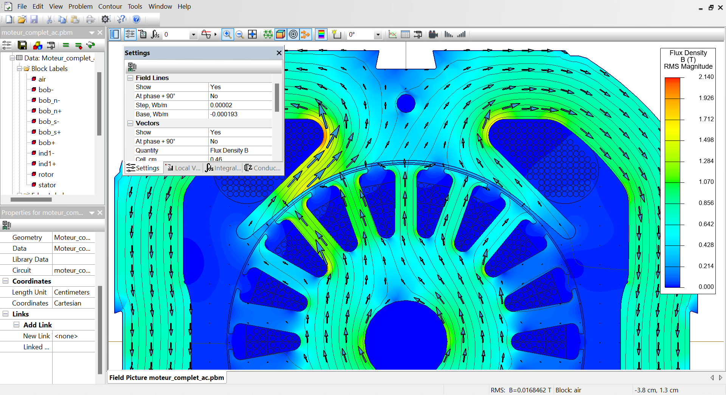Click the Zoom In magnifier icon
Image resolution: width=726 pixels, height=395 pixels.
tap(227, 35)
